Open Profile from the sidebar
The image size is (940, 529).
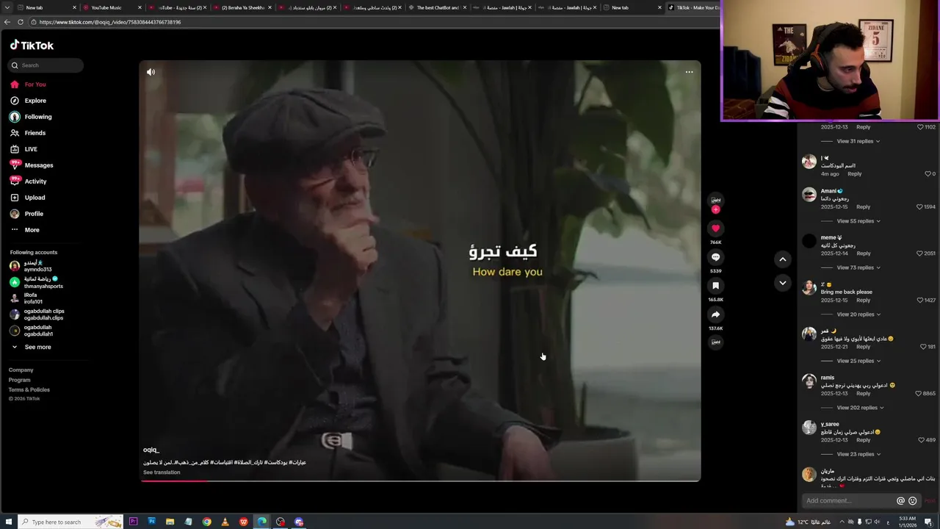point(34,214)
